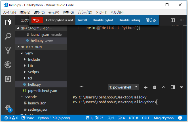Viewport: 188px width, 122px height.
Task: Open the 編集(E) menu
Action: [25, 12]
